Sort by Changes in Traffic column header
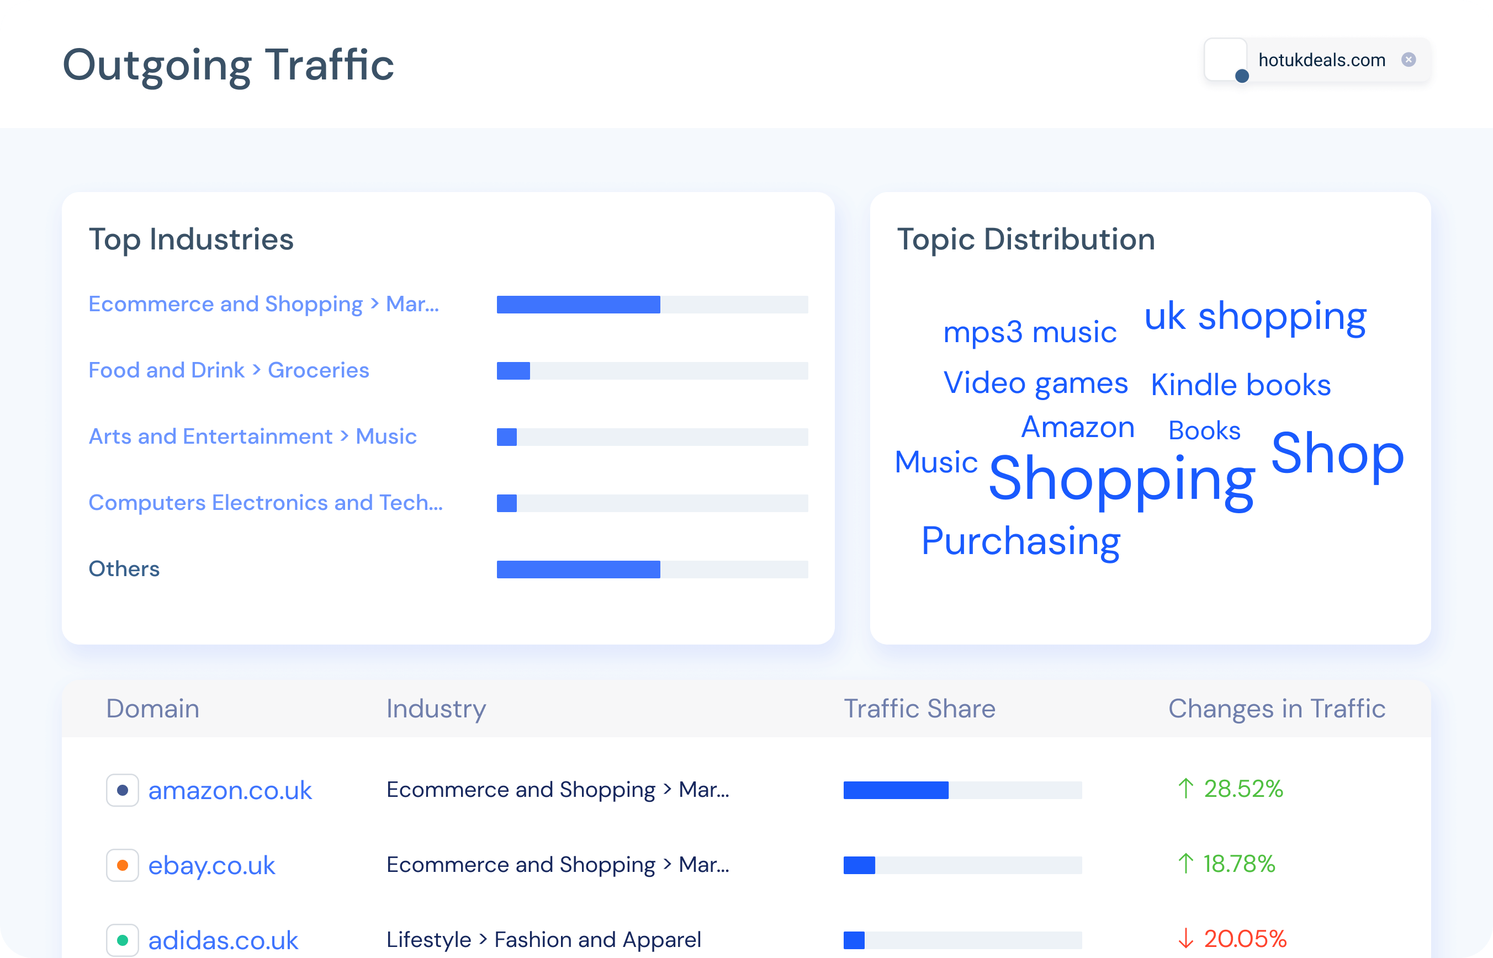Screen dimensions: 1493x958 pos(1277,710)
